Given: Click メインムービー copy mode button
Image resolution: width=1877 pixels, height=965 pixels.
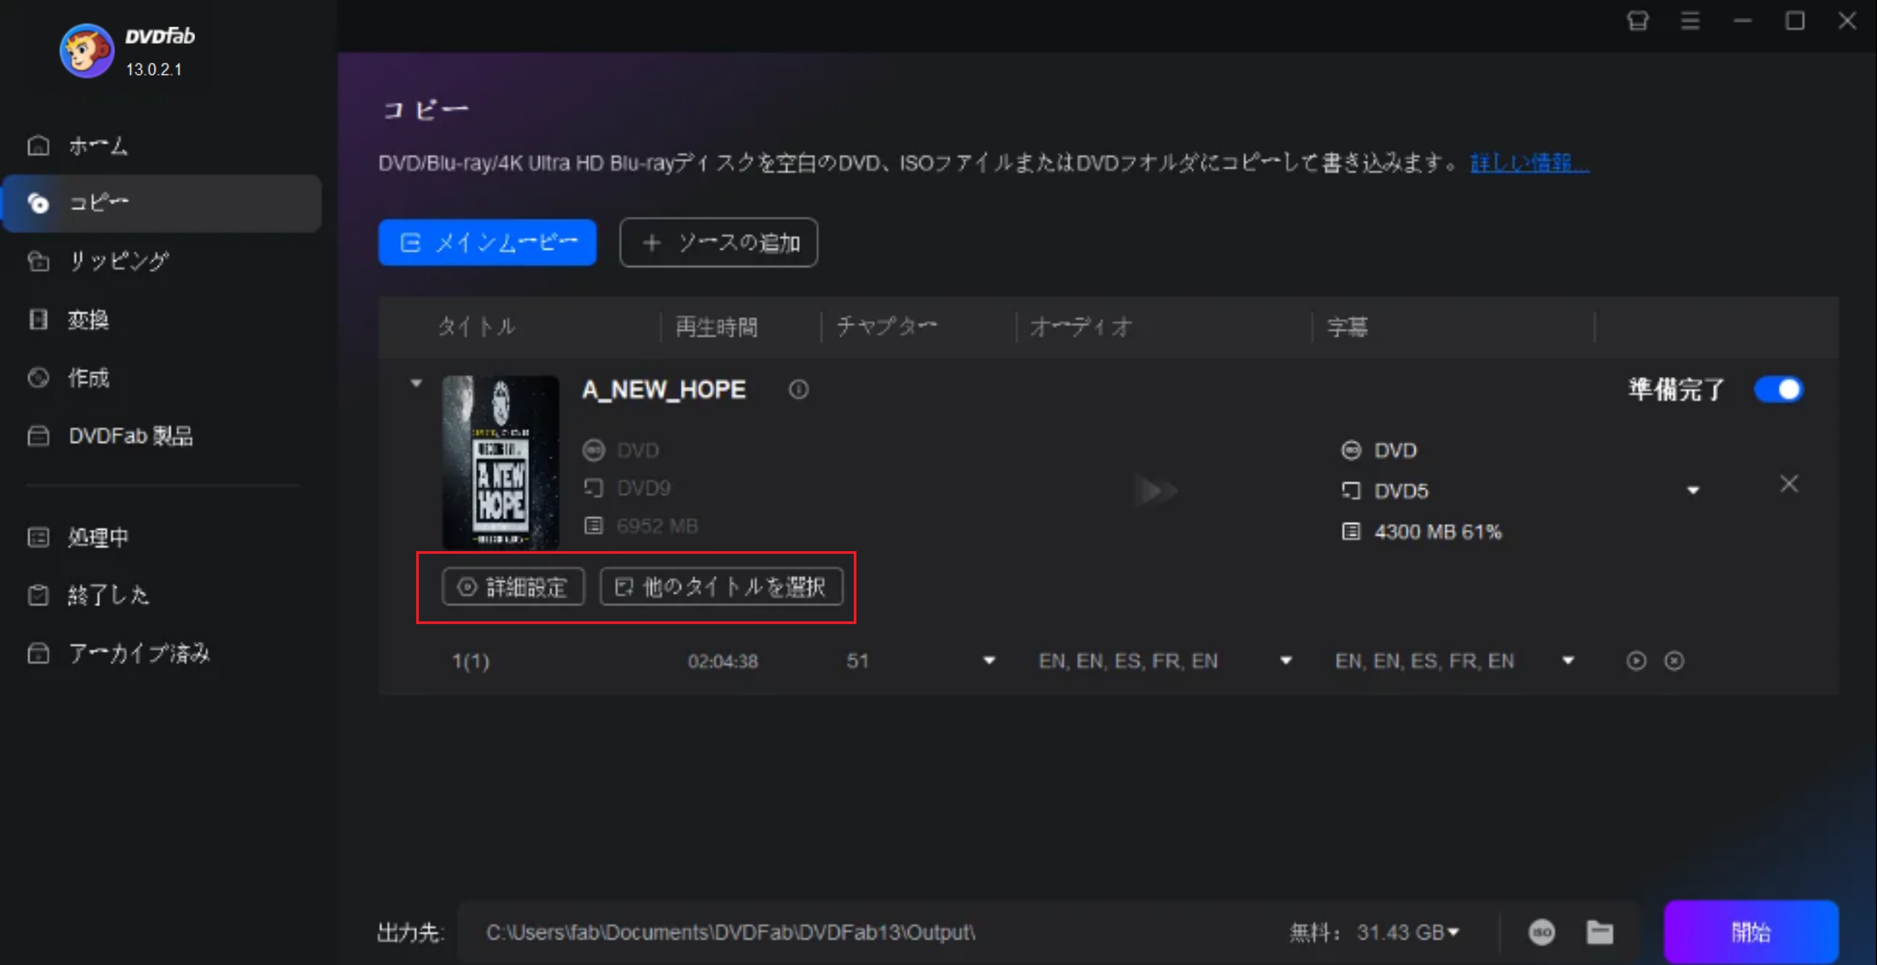Looking at the screenshot, I should [487, 242].
